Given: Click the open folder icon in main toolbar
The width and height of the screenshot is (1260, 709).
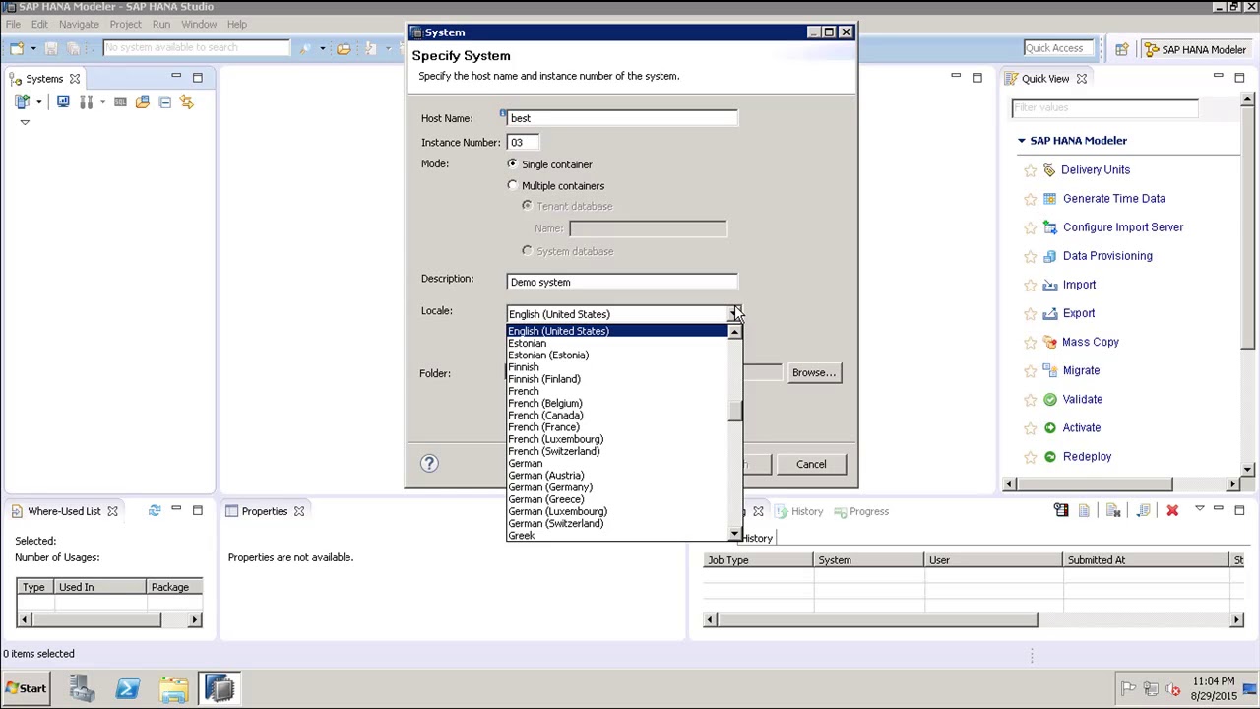Looking at the screenshot, I should pos(344,47).
